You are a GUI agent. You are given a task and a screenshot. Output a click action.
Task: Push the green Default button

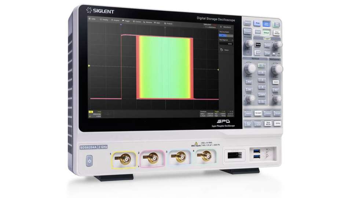click(266, 33)
